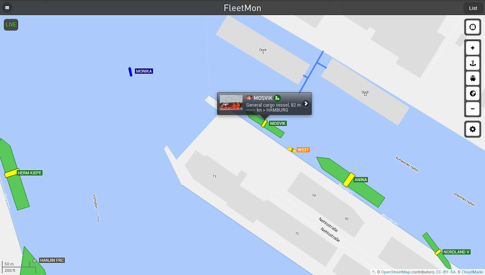Toggle the LIVE tracking indicator
Viewport: 485px width, 275px height.
(11, 25)
